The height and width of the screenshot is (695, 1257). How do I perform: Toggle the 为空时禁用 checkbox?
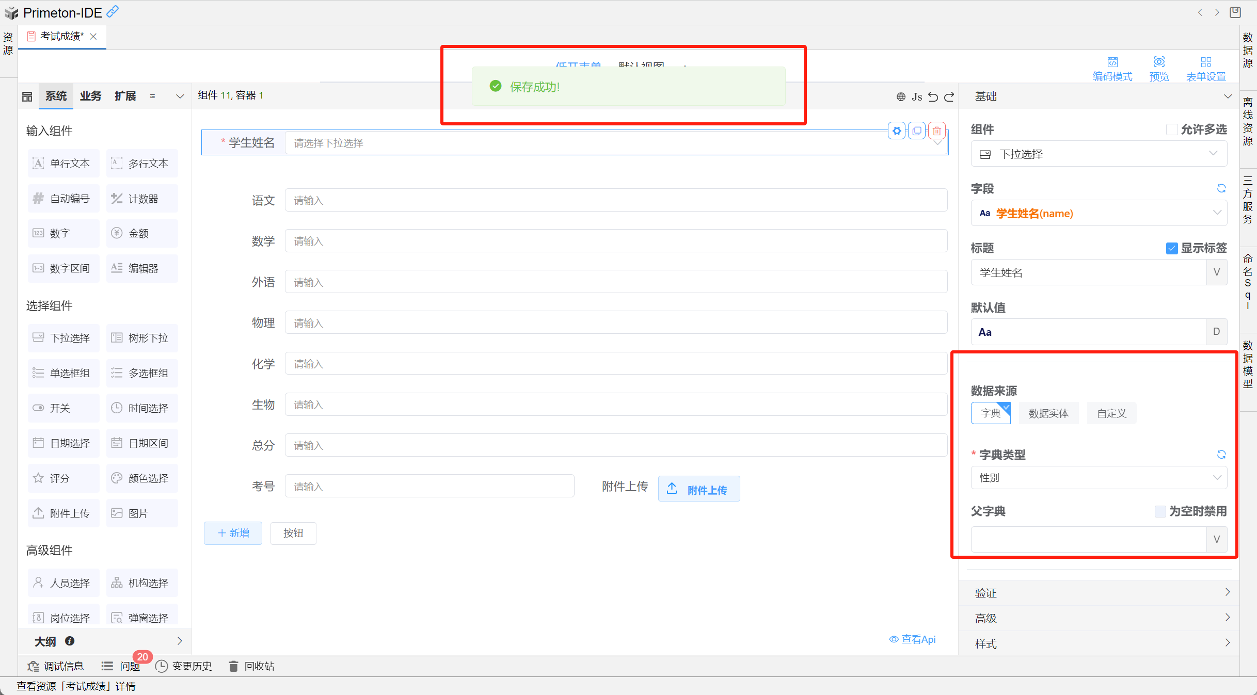click(x=1160, y=511)
